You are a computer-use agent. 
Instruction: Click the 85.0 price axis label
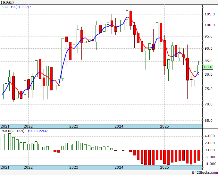[x=209, y=61]
